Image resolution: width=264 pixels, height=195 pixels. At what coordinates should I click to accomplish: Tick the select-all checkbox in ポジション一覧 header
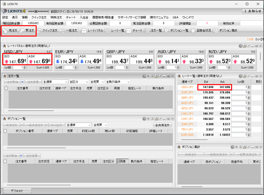(6, 131)
